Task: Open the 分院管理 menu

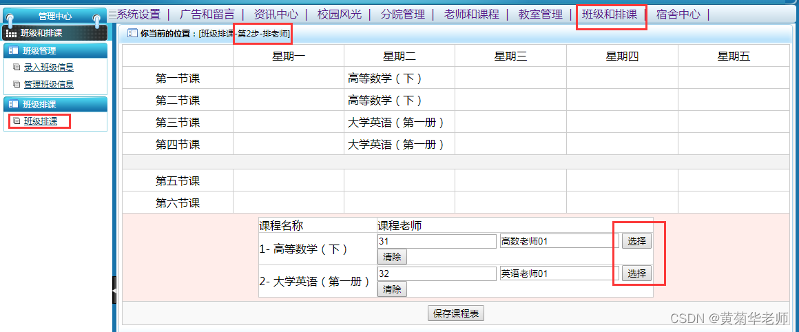Action: click(402, 14)
